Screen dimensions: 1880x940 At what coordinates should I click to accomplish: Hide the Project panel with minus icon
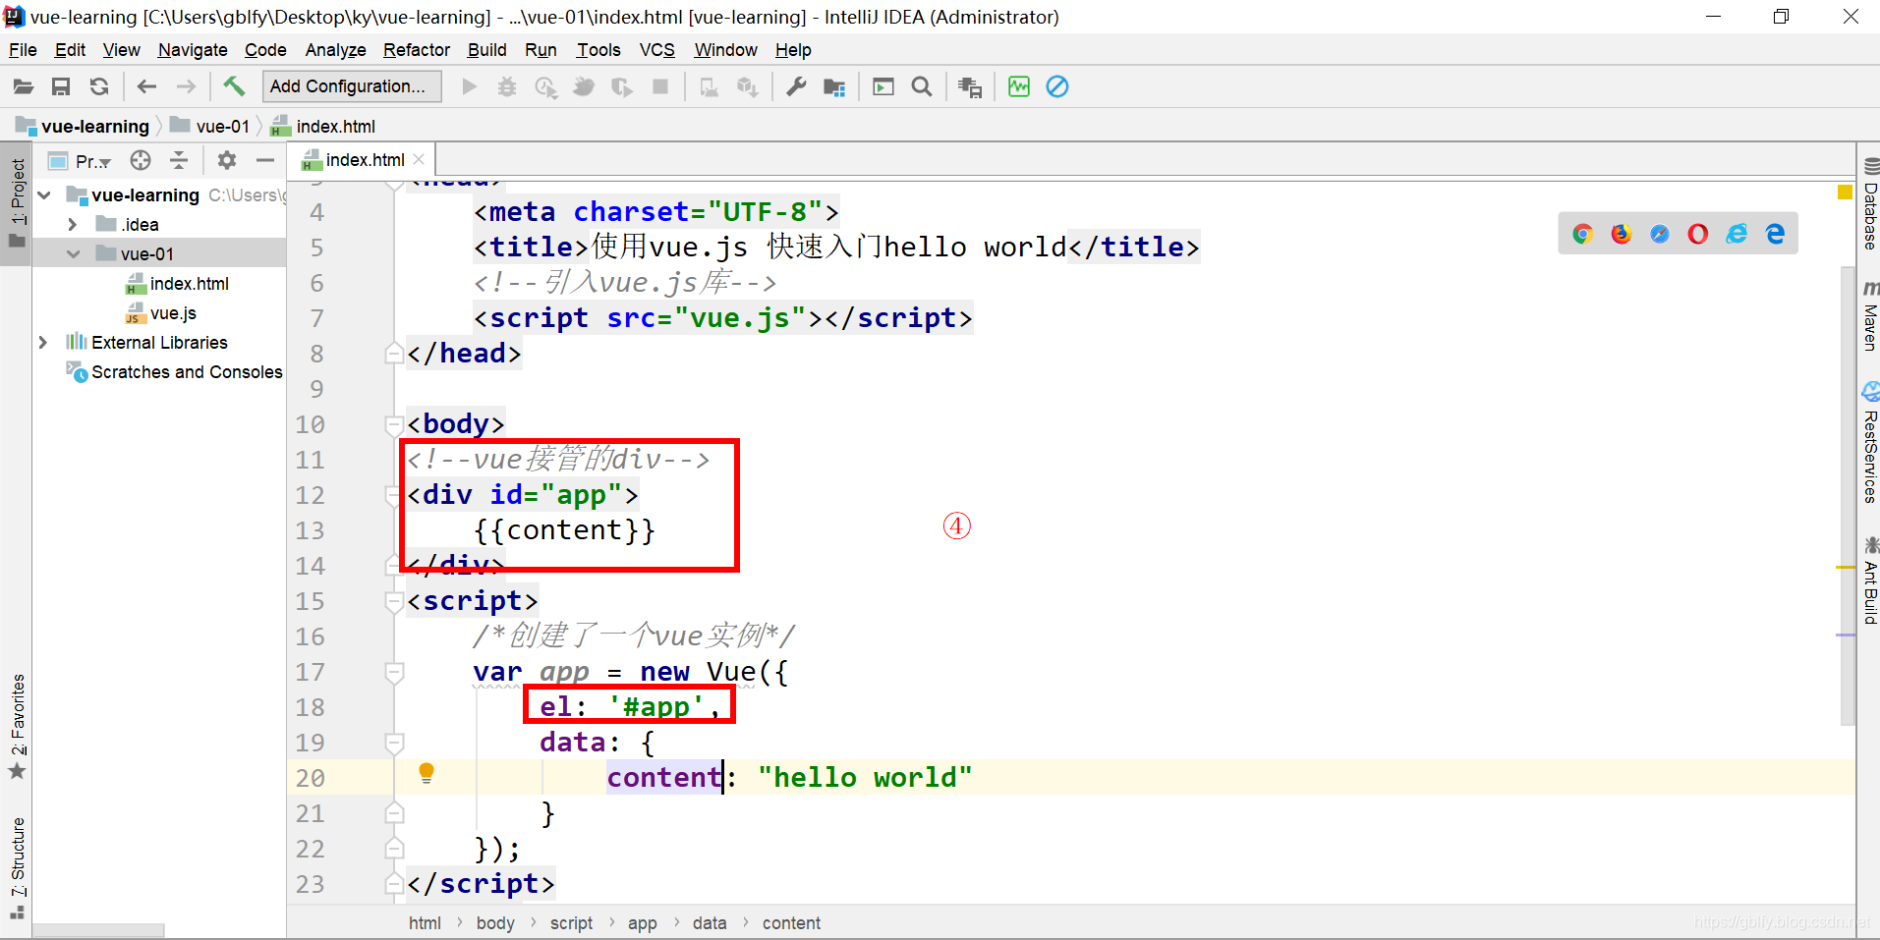coord(265,160)
